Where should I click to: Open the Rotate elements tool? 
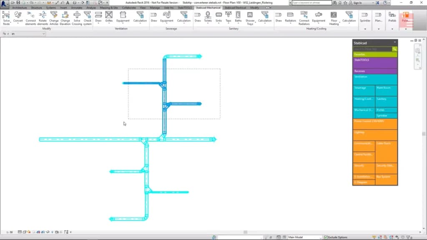point(43,18)
